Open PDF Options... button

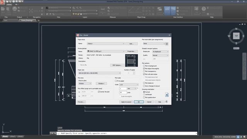(117, 65)
